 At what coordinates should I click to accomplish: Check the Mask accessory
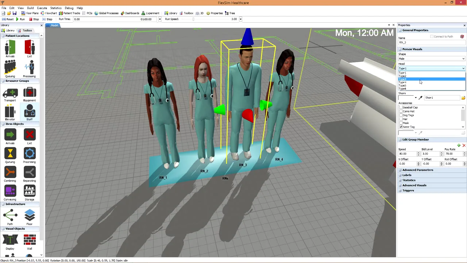401,123
